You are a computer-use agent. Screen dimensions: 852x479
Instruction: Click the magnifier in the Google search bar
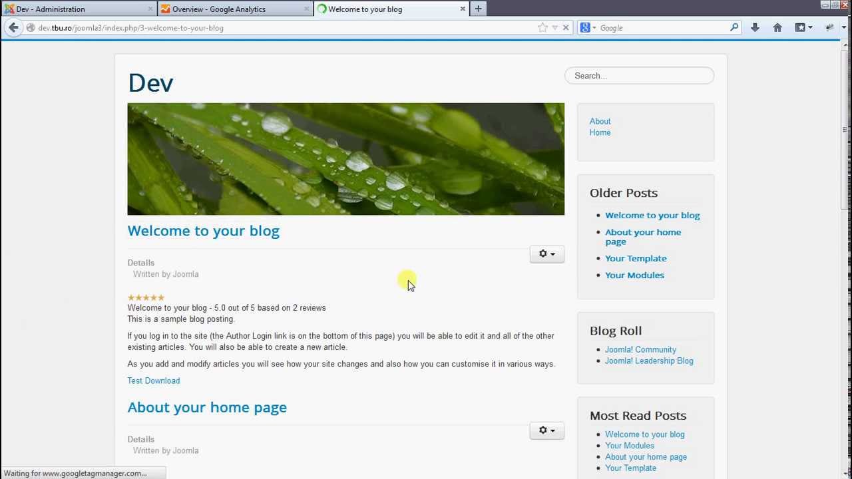pos(734,27)
